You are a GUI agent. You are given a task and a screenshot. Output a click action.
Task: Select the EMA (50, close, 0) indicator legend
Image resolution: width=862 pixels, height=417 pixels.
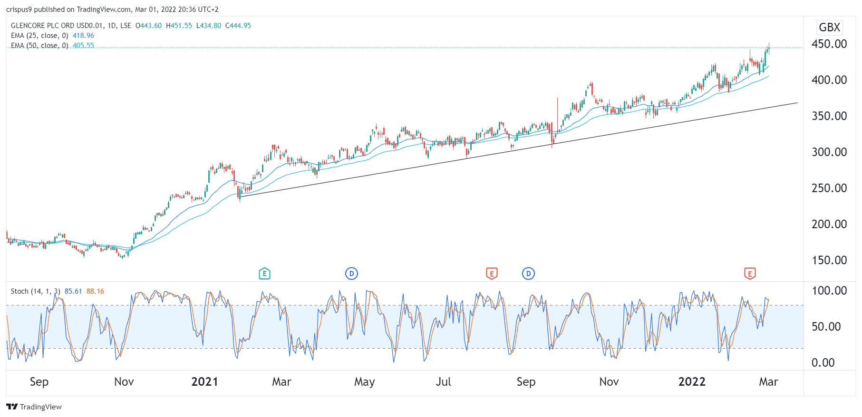[39, 46]
